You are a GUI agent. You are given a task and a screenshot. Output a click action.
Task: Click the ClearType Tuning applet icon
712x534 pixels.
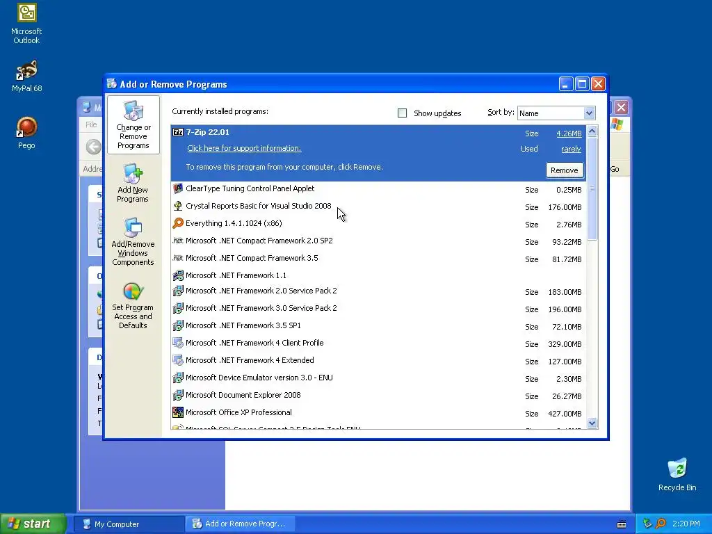click(178, 188)
